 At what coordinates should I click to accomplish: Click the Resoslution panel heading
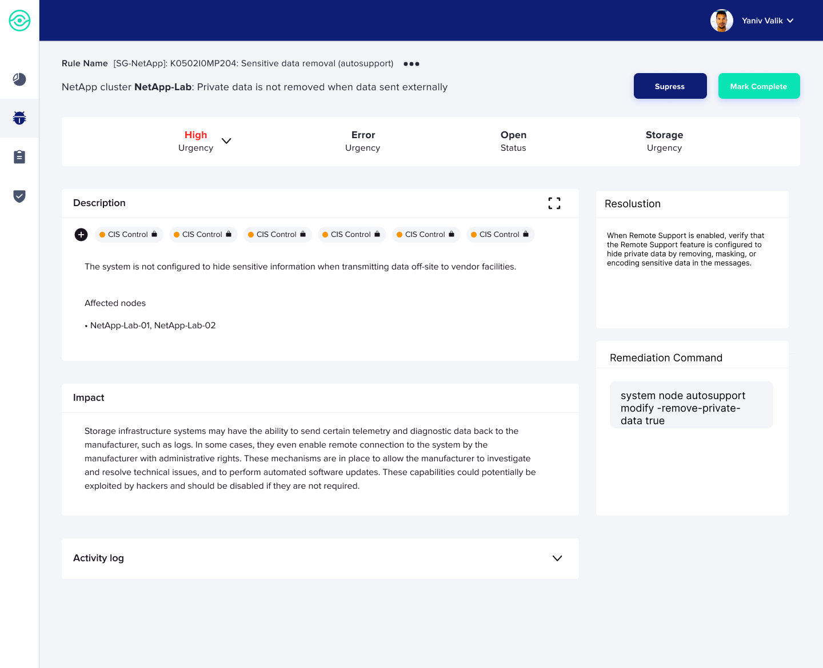pos(633,204)
